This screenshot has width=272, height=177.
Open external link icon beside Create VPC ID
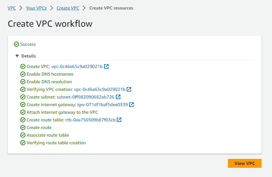[x=107, y=66]
